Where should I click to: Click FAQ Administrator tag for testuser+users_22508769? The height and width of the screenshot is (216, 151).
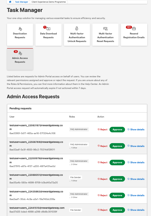coord(79,145)
